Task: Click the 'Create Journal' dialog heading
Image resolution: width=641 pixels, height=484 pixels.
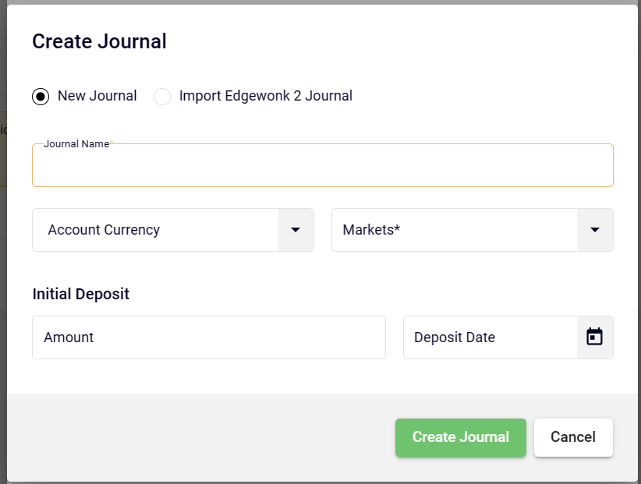Action: point(99,41)
